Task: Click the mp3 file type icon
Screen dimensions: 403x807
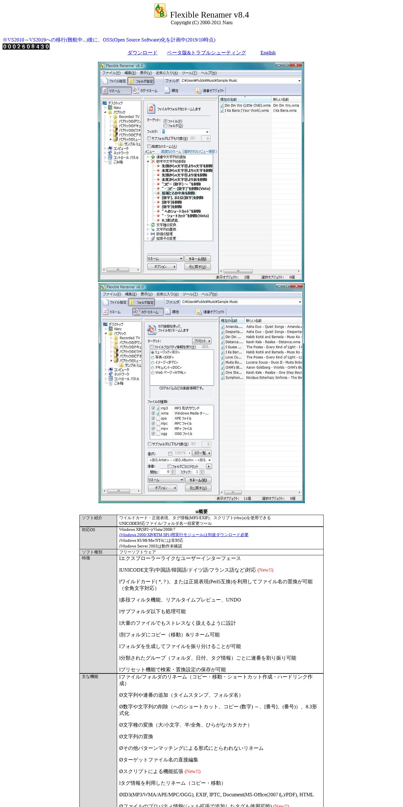Action: click(159, 408)
